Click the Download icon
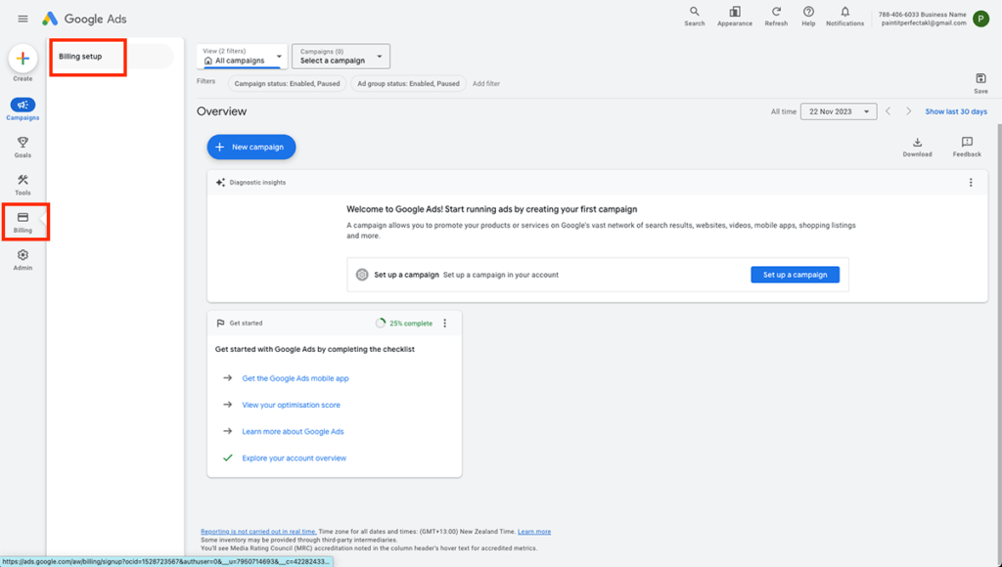The image size is (1002, 567). click(917, 143)
